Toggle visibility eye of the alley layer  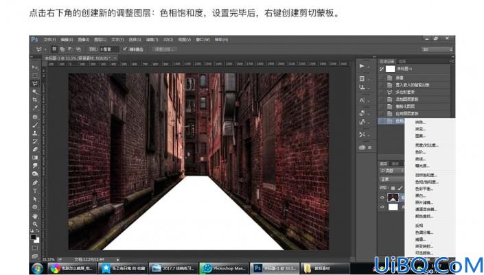[382, 198]
